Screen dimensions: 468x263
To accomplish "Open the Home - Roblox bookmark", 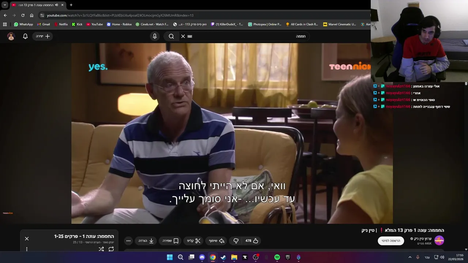I will tap(119, 24).
